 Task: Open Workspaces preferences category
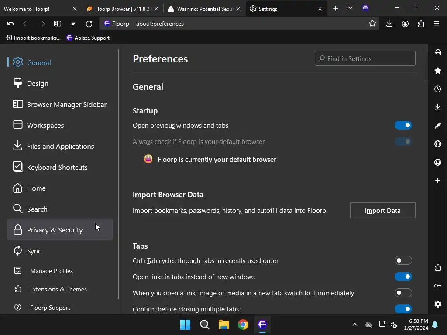(60, 125)
